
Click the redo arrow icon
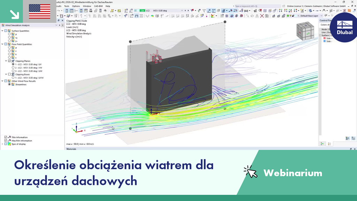pos(58,11)
